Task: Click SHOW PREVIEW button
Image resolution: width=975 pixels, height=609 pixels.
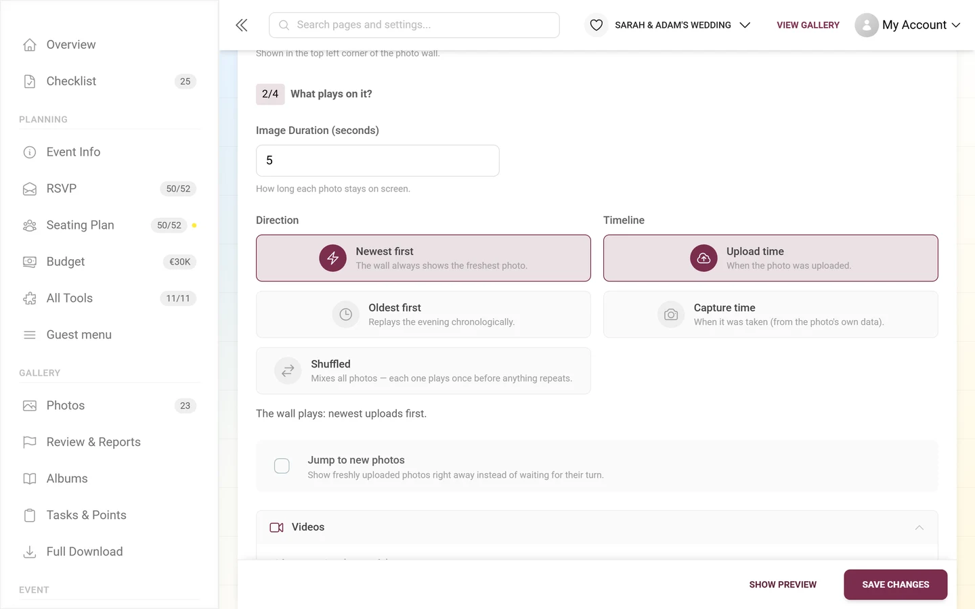Action: (783, 585)
